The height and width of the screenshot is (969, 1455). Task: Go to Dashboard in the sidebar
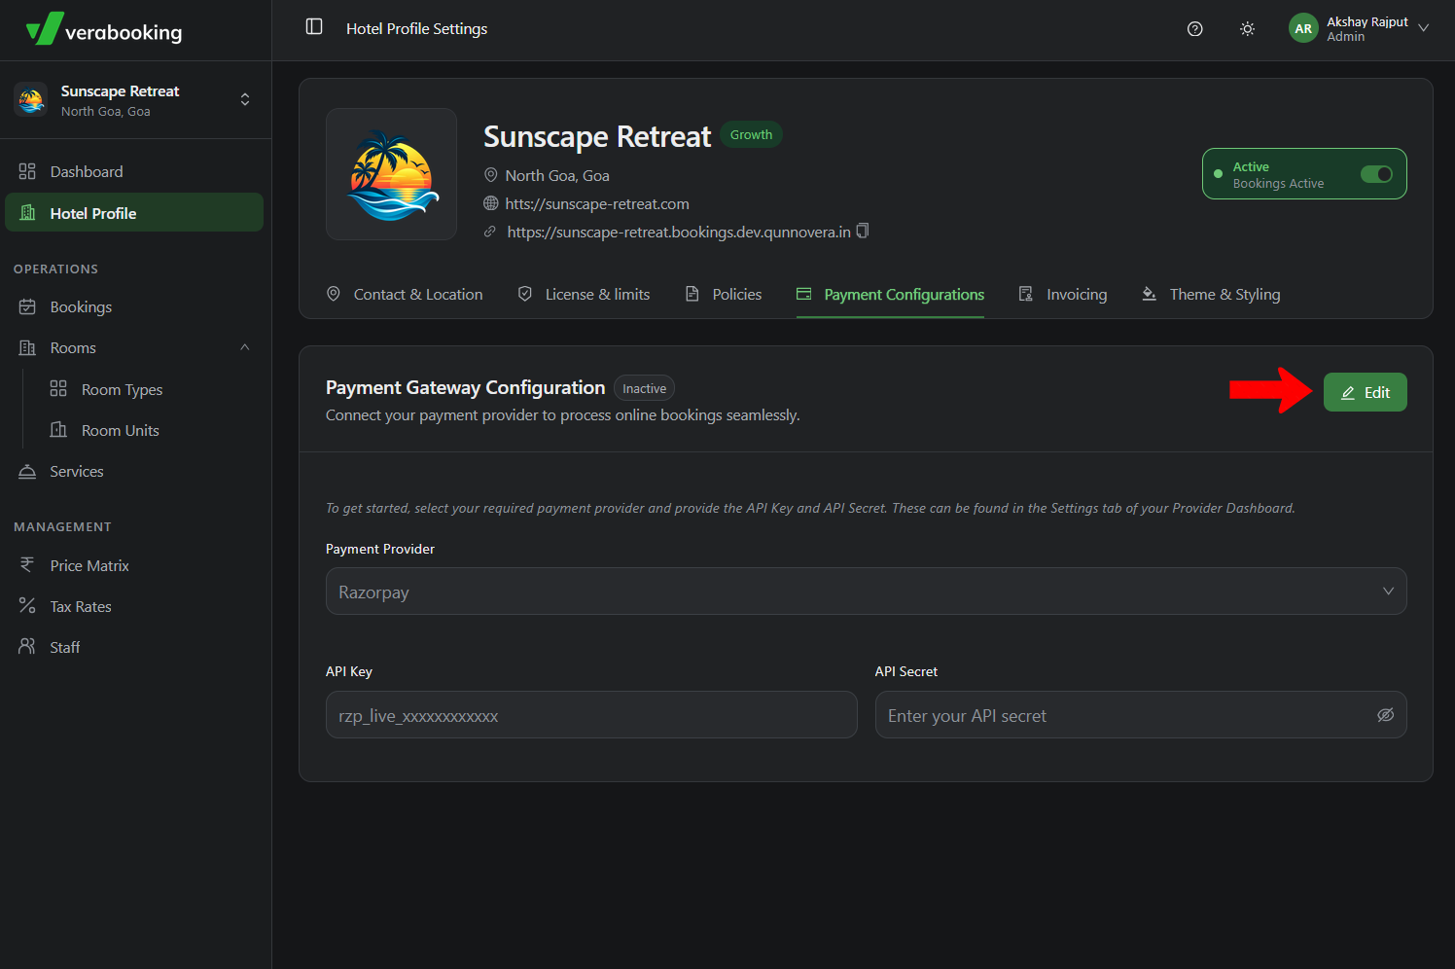coord(134,171)
